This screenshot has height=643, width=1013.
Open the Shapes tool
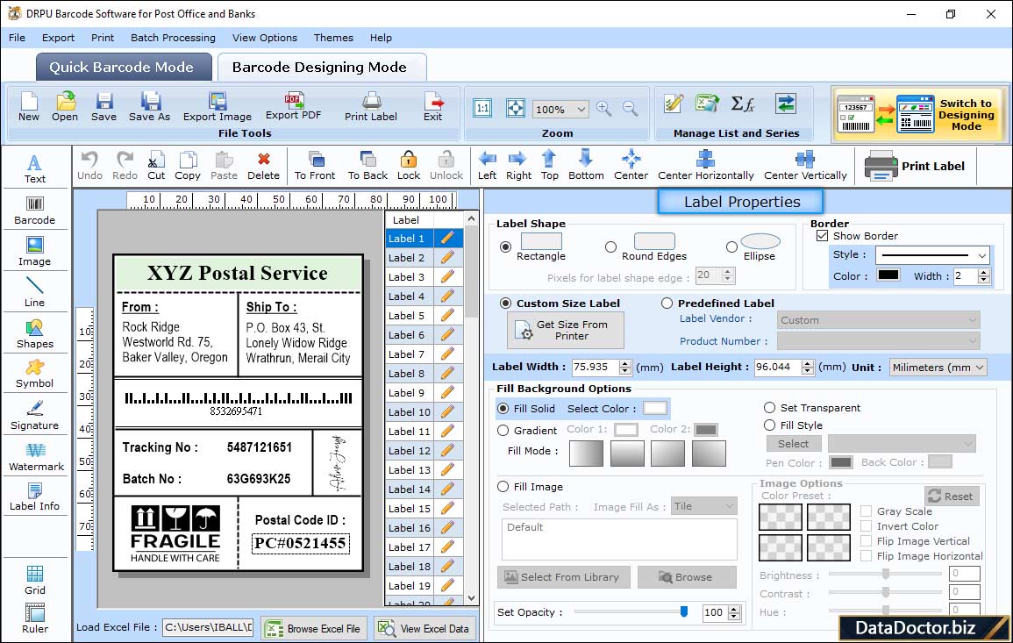[35, 333]
